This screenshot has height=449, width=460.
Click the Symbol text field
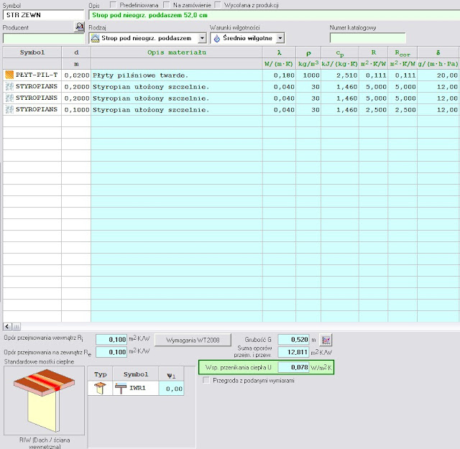43,14
